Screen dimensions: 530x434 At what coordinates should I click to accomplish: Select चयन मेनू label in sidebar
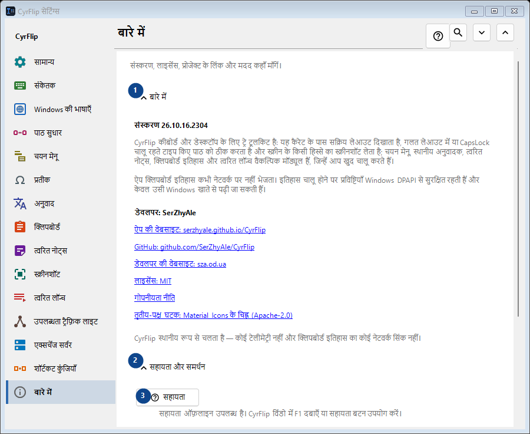[x=47, y=156]
